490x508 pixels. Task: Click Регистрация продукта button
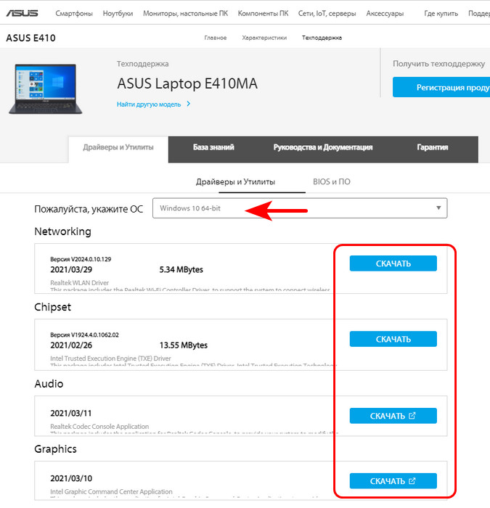click(441, 87)
